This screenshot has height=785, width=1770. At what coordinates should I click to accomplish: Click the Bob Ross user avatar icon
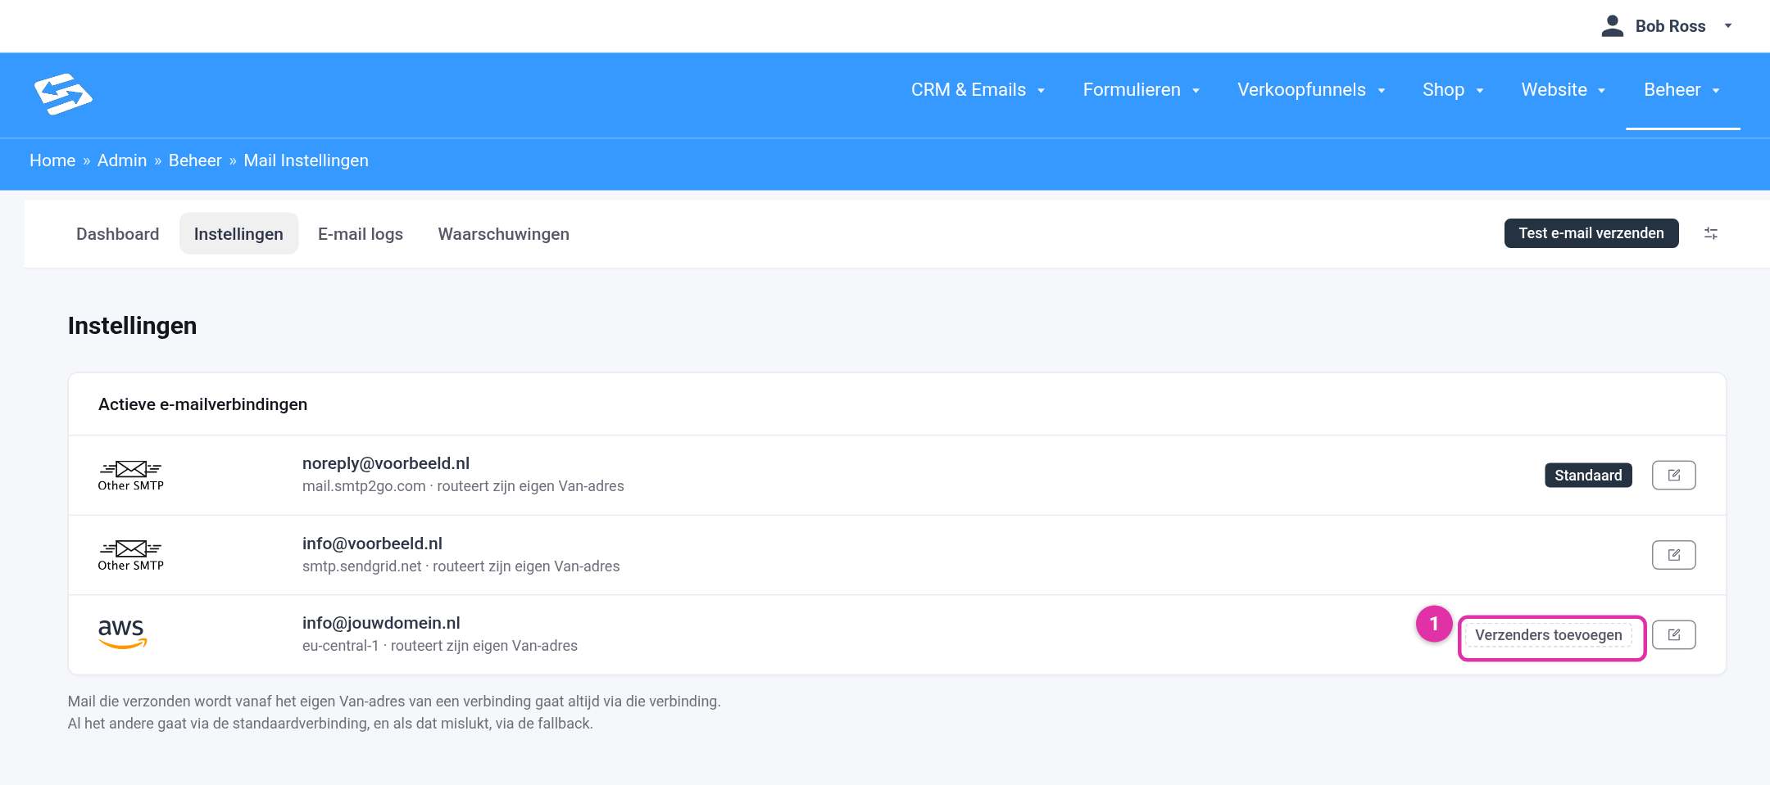(1612, 26)
